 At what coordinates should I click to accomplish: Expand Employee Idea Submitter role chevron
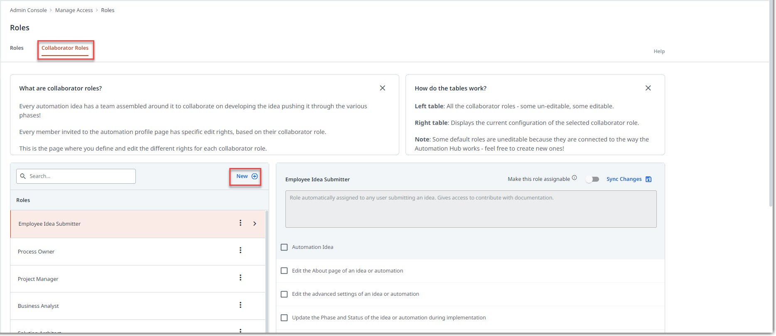point(255,224)
